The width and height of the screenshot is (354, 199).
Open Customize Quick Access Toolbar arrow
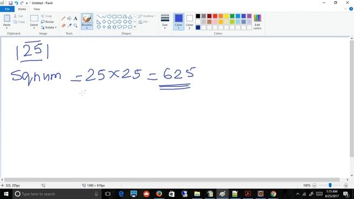[x=27, y=3]
